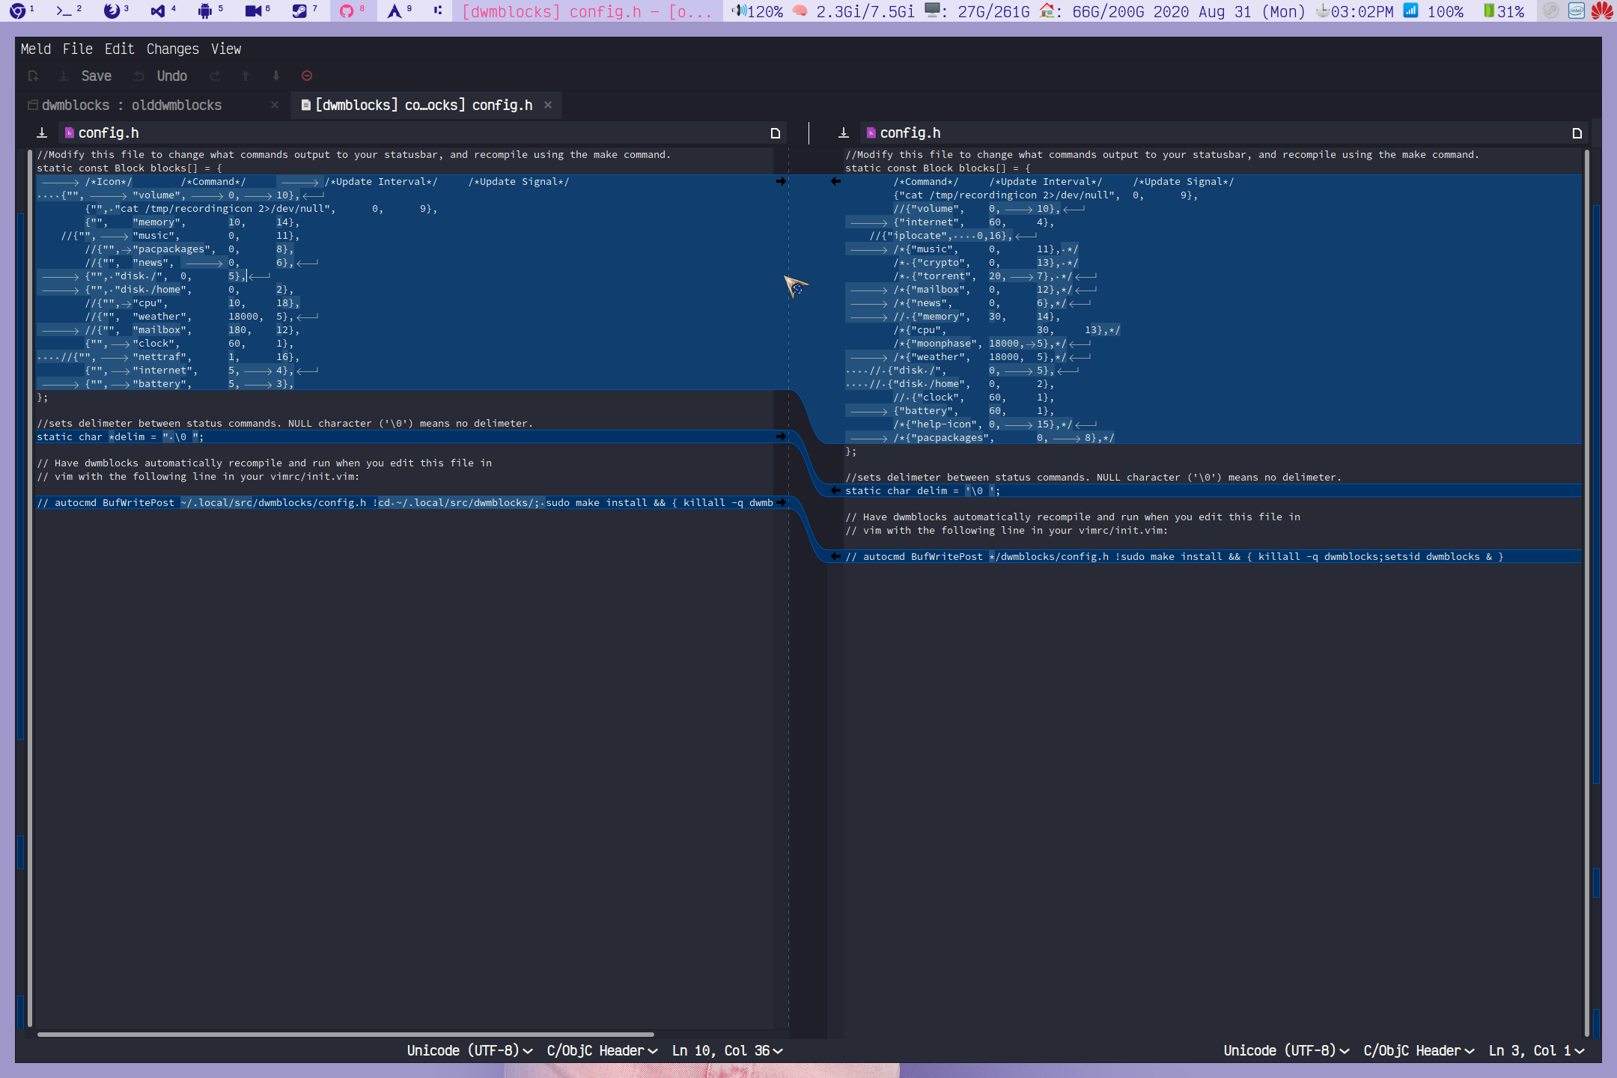Screen dimensions: 1617x1078
Task: Click the redo arrow icon
Action: point(215,76)
